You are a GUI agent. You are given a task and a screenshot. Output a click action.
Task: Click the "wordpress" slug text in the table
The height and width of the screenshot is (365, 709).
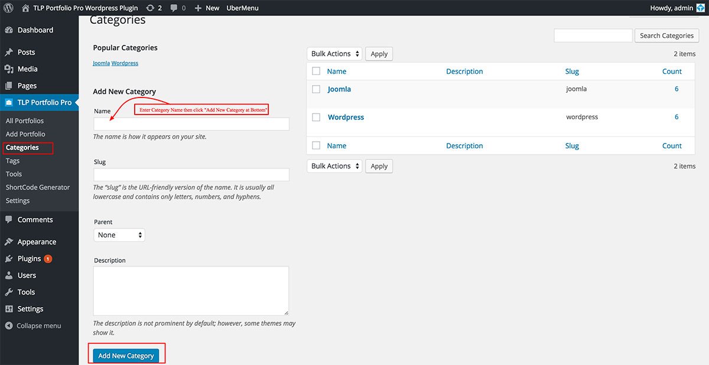(x=582, y=117)
